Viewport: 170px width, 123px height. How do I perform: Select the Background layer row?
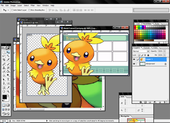pos(153,64)
